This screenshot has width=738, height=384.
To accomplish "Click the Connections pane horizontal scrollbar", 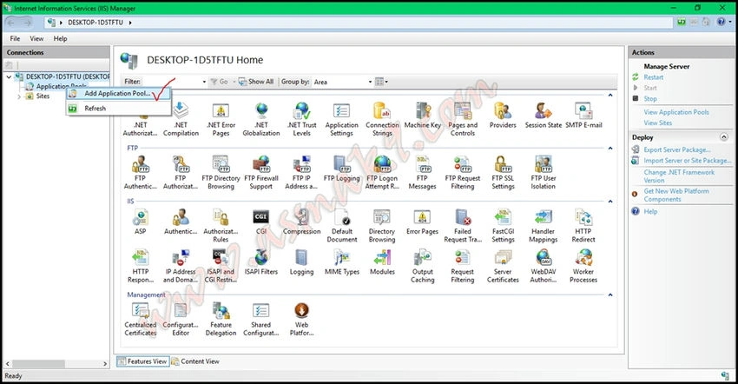I will tap(56, 364).
